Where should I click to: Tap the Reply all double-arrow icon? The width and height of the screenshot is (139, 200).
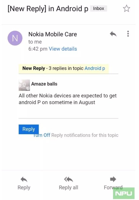tap(68, 179)
